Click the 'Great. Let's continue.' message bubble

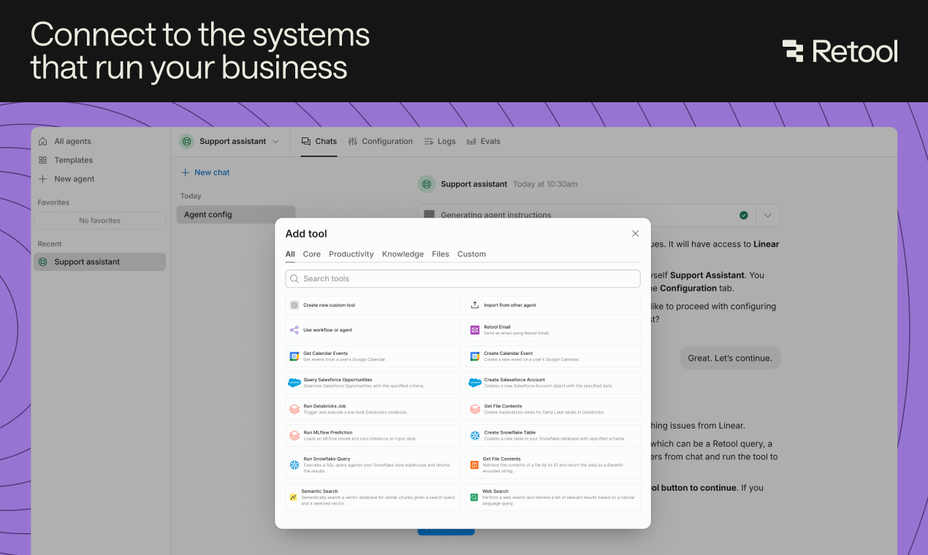pos(730,358)
